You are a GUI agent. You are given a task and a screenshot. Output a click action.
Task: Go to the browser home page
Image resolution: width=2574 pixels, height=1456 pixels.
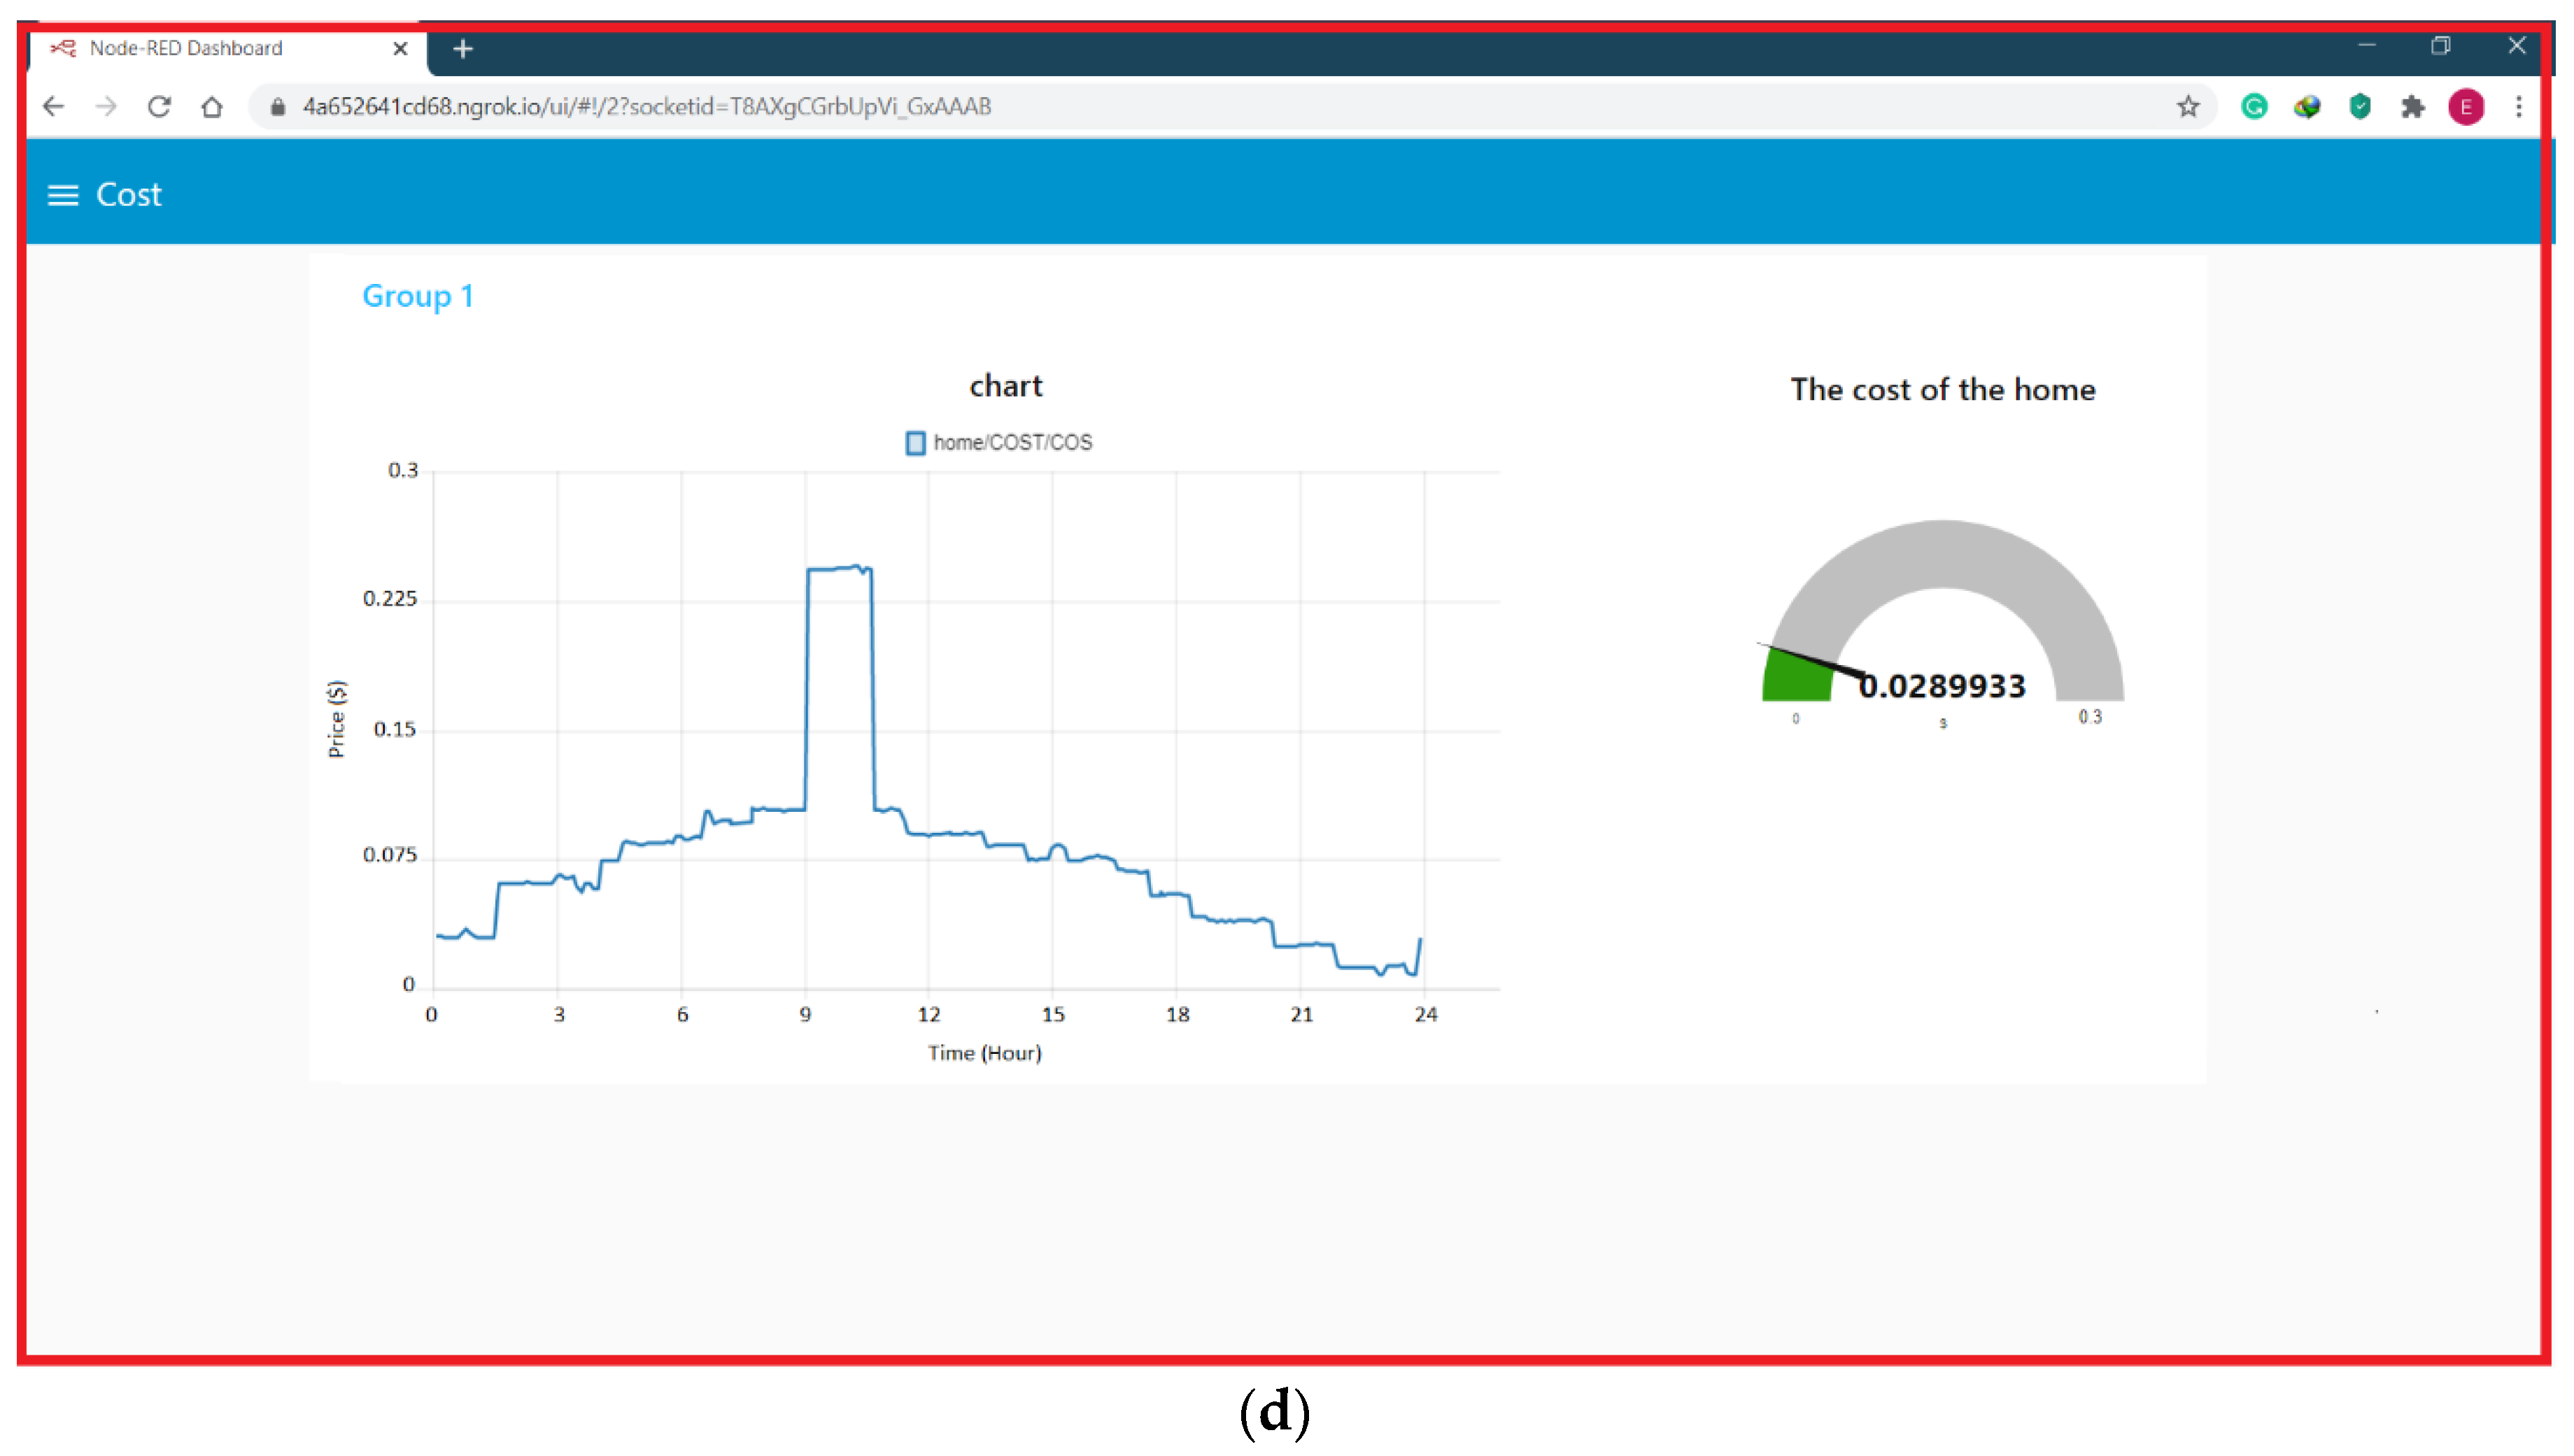212,106
